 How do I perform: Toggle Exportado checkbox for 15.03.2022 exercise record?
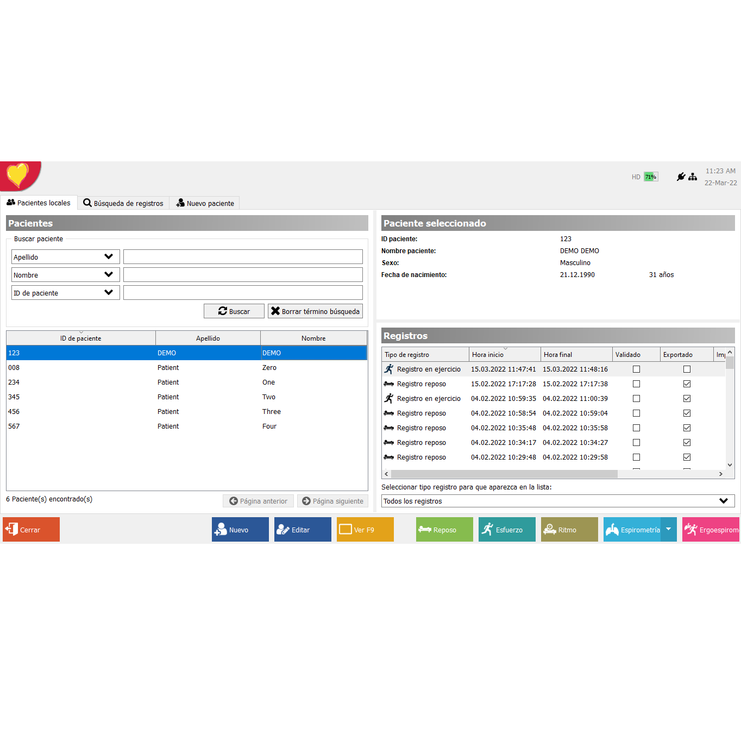[x=687, y=369]
